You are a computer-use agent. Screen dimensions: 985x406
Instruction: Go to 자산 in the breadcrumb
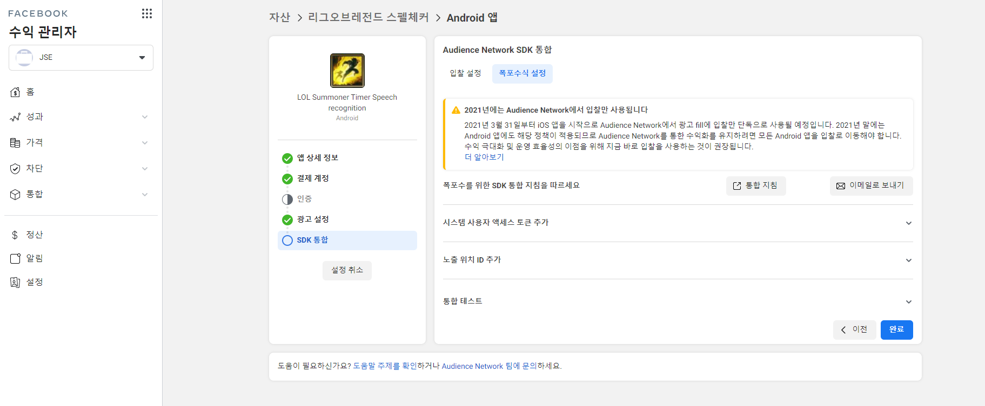tap(279, 18)
